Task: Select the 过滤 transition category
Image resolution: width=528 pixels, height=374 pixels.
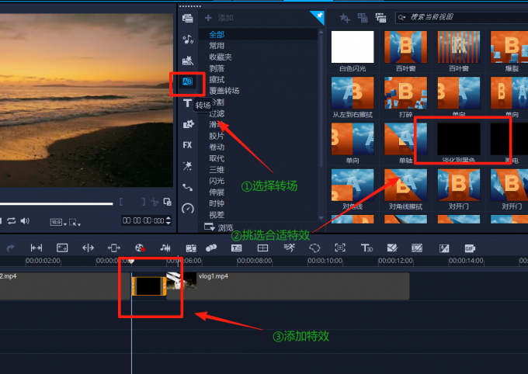Action: (x=217, y=113)
